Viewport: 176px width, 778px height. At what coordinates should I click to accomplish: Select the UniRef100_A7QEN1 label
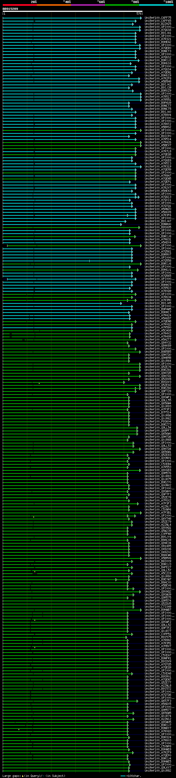coord(158,73)
